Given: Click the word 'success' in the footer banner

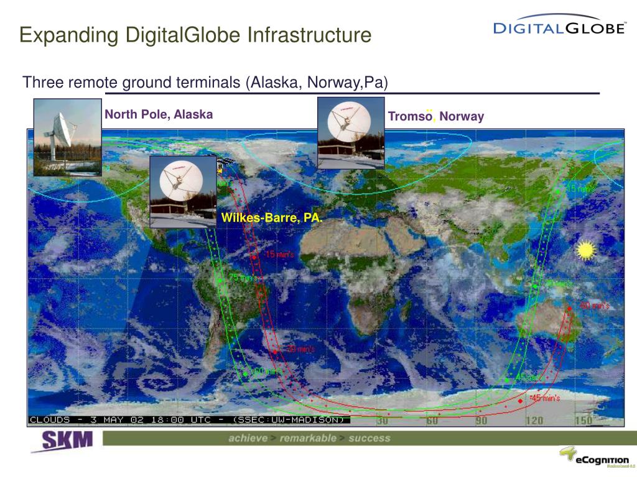Looking at the screenshot, I should 370,438.
